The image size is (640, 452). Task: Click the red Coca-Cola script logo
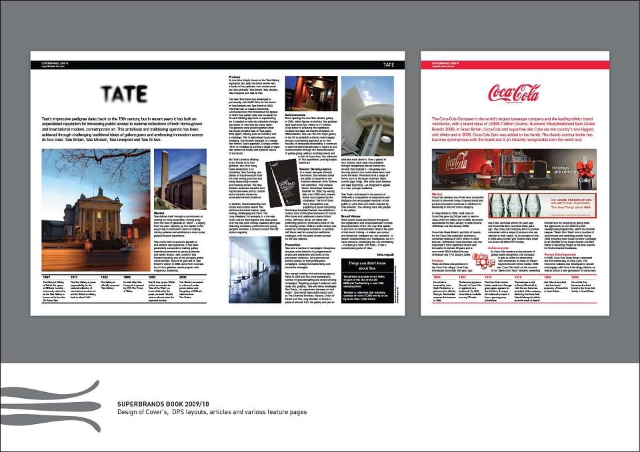pyautogui.click(x=514, y=93)
